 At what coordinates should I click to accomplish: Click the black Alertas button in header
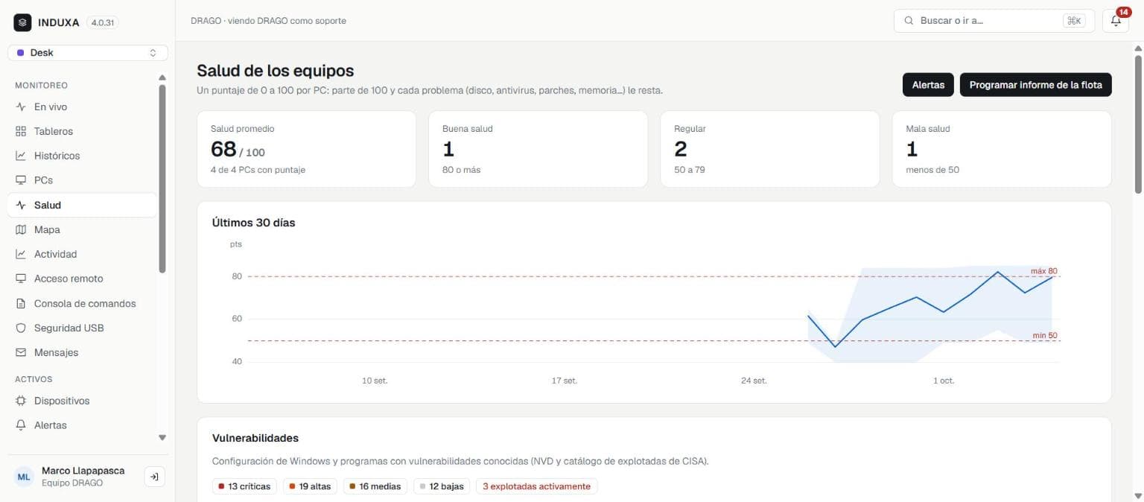(928, 85)
